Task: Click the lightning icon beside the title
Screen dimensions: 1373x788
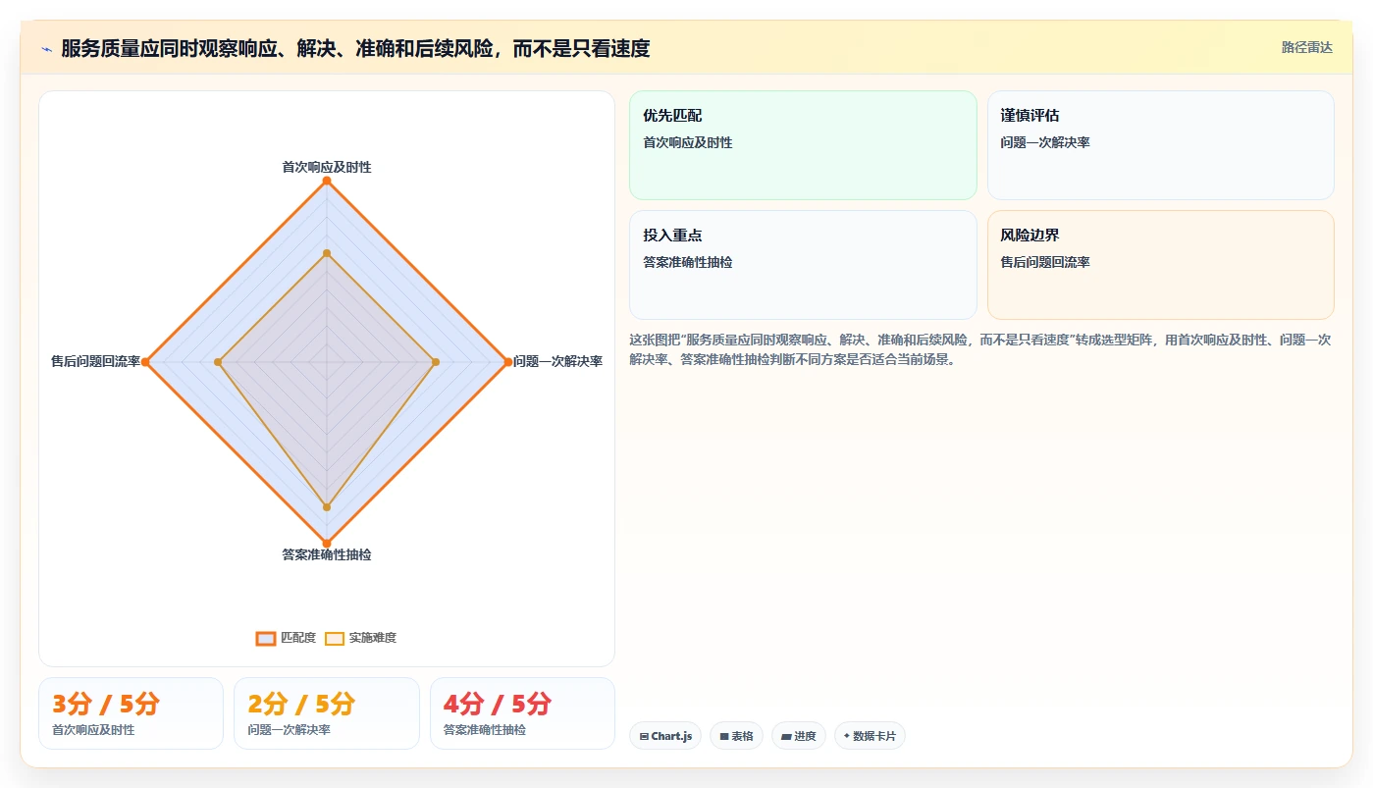Action: tap(46, 49)
